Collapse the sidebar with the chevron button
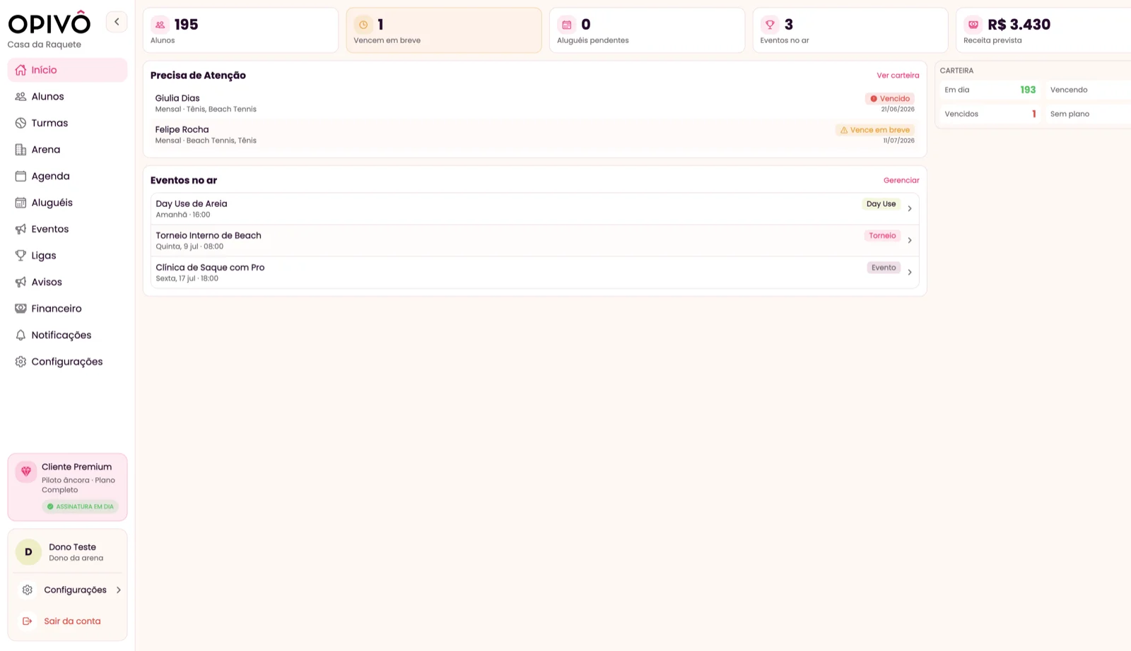Screen dimensions: 1131x651 coord(117,22)
